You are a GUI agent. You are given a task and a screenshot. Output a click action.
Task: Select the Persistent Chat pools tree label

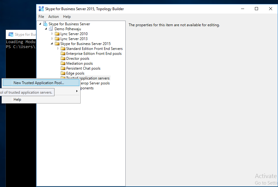point(83,68)
